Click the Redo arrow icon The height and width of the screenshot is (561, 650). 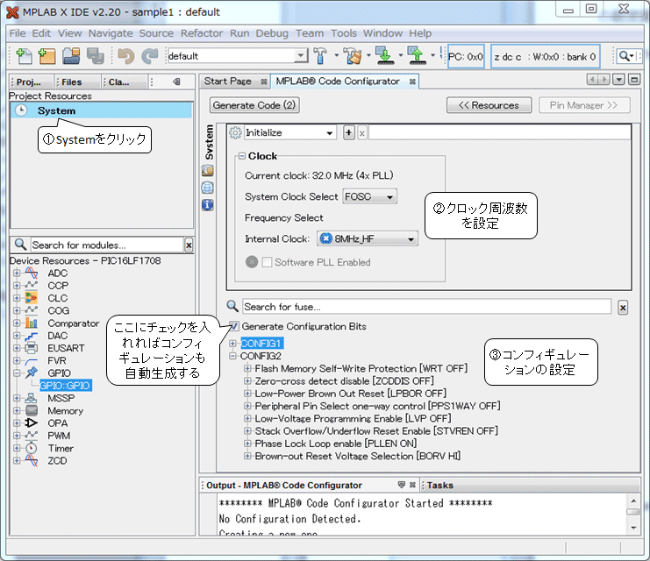click(150, 55)
